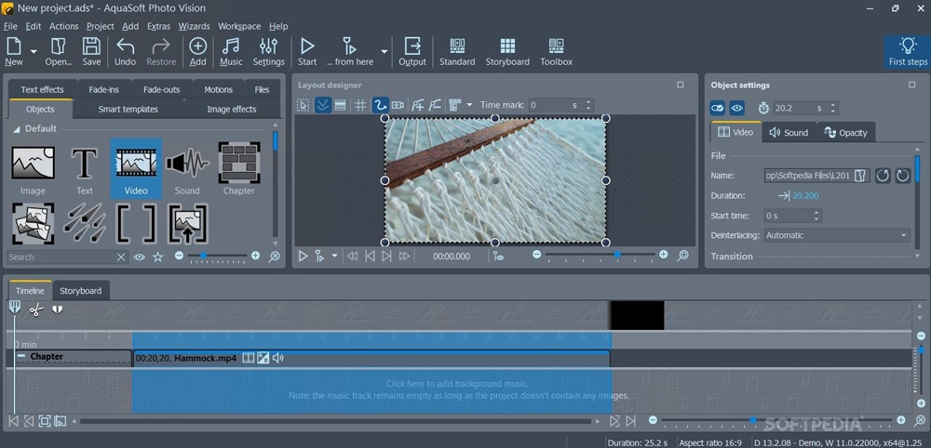Collapse the Chapter track with minus

point(21,356)
